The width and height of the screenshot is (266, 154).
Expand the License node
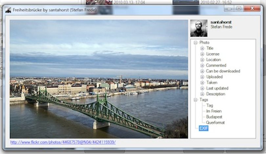202,54
